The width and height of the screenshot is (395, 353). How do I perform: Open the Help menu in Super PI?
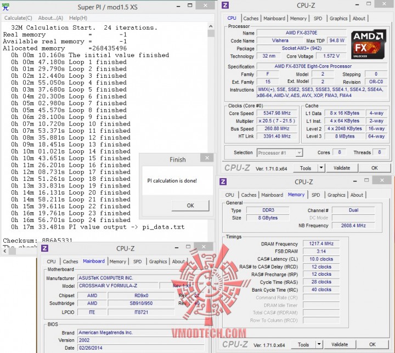pyautogui.click(x=78, y=18)
